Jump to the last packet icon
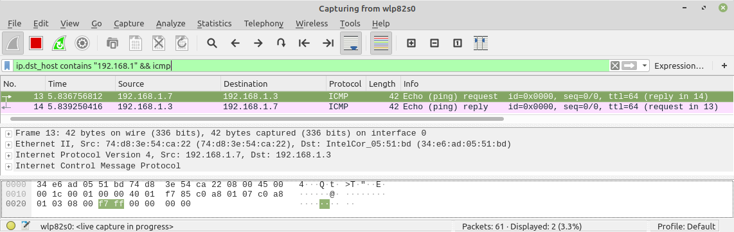The image size is (734, 232). (x=328, y=44)
